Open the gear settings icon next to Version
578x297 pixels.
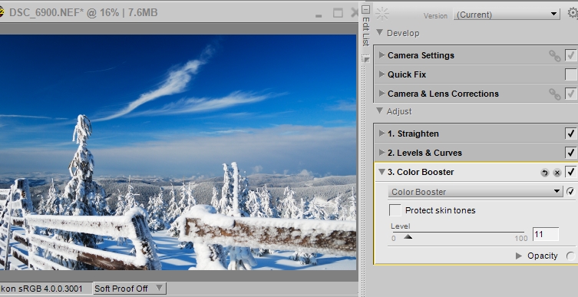click(x=573, y=13)
